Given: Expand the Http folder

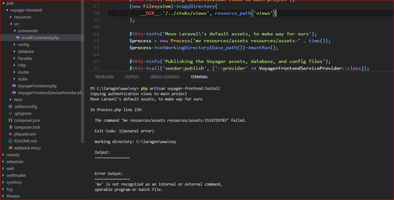Looking at the screenshot, I should (x=15, y=65).
